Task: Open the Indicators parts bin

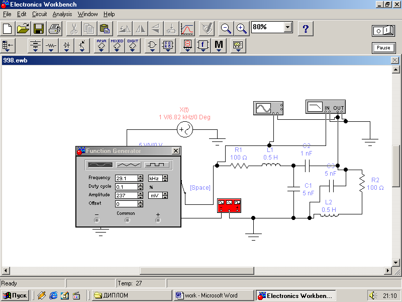Action: point(187,46)
